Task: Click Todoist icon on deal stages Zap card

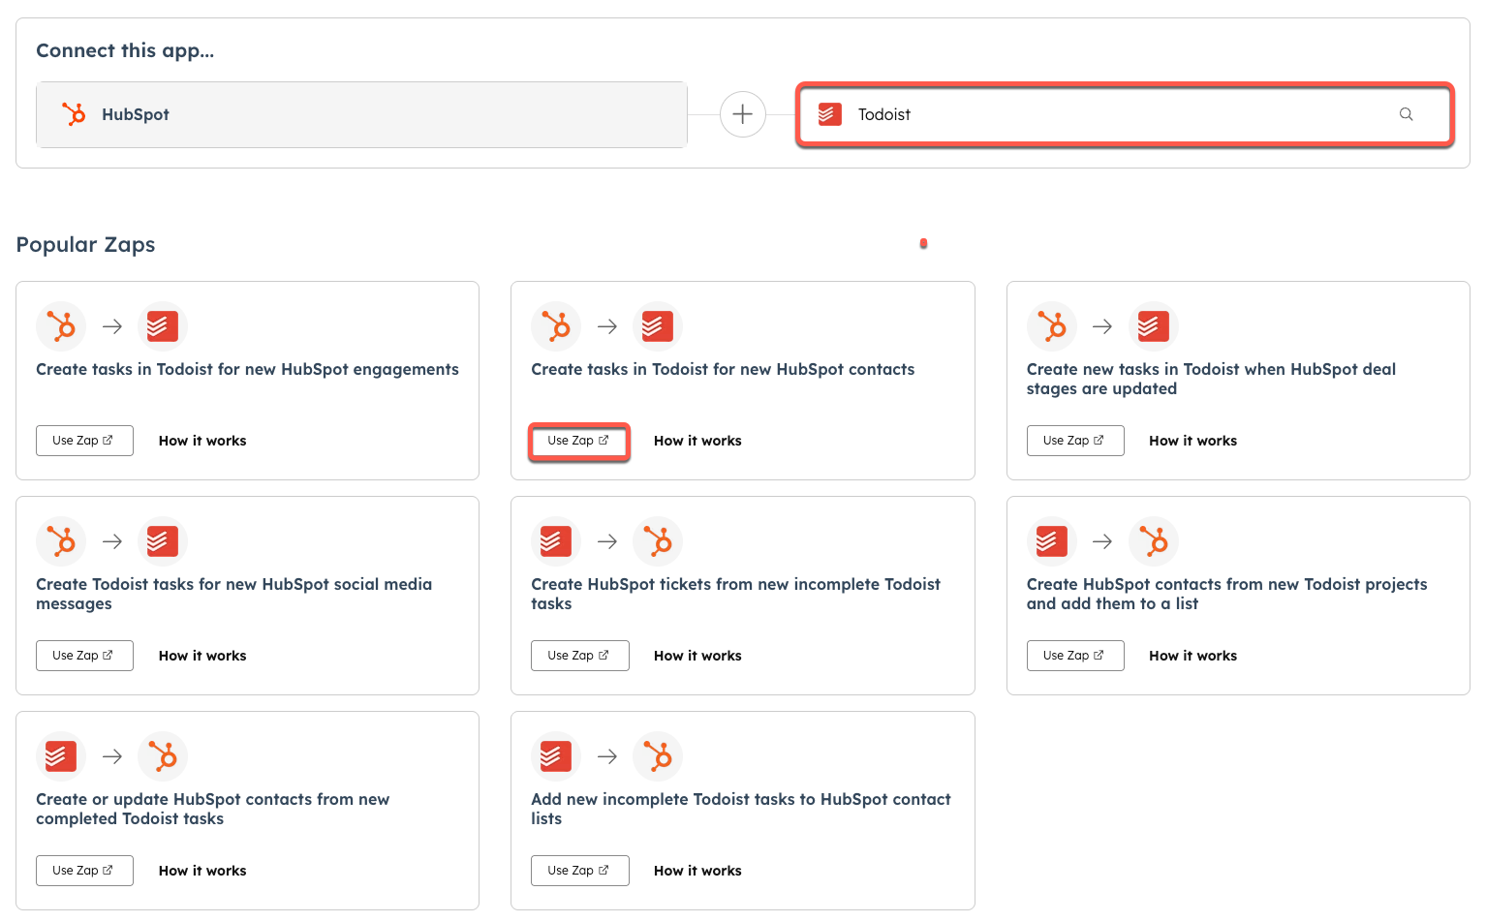Action: (1153, 326)
